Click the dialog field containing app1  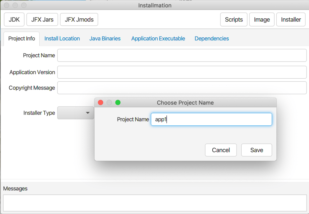click(x=211, y=119)
